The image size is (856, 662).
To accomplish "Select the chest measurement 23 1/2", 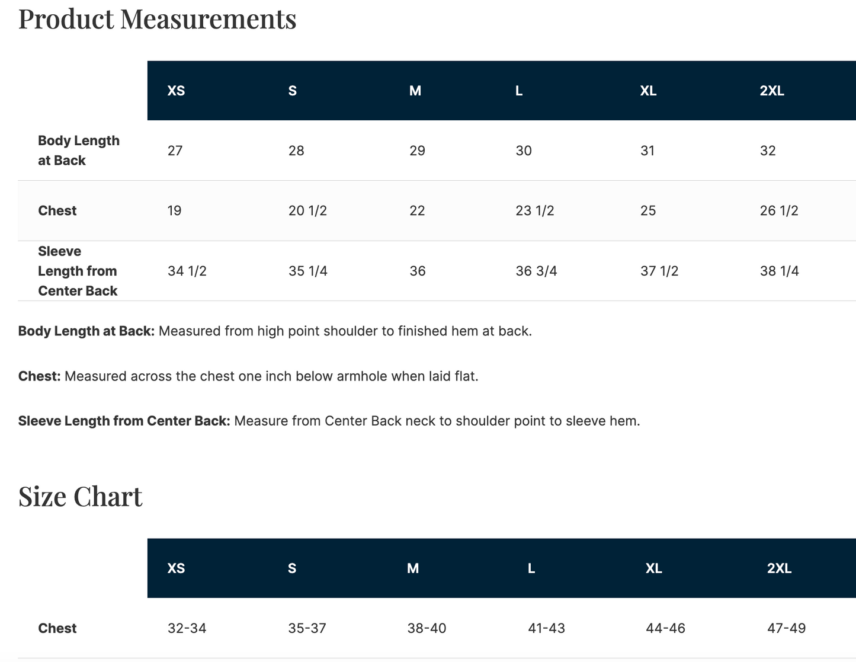I will (x=535, y=211).
